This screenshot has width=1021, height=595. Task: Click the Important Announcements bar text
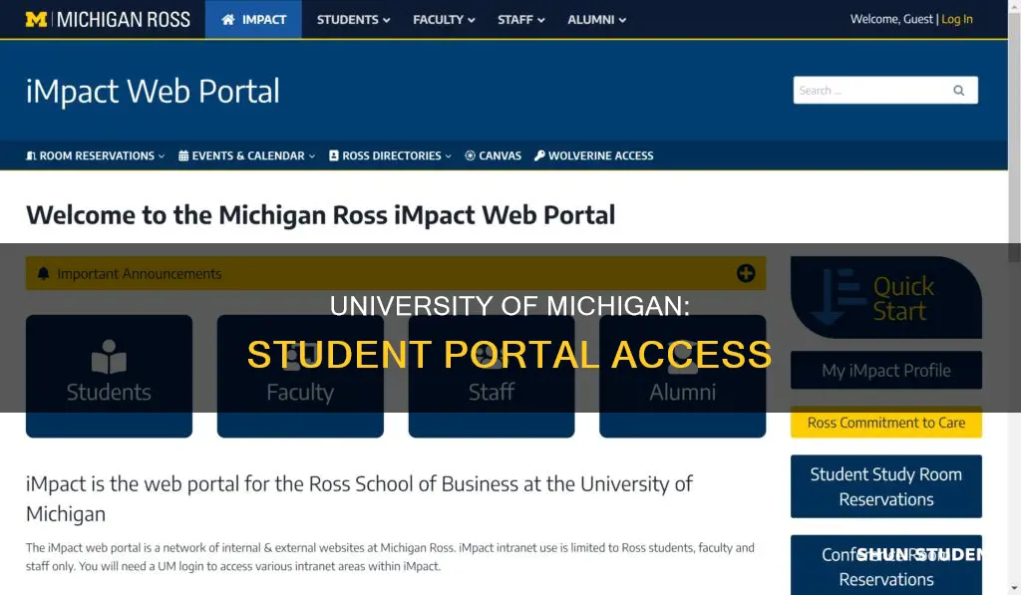tap(140, 273)
